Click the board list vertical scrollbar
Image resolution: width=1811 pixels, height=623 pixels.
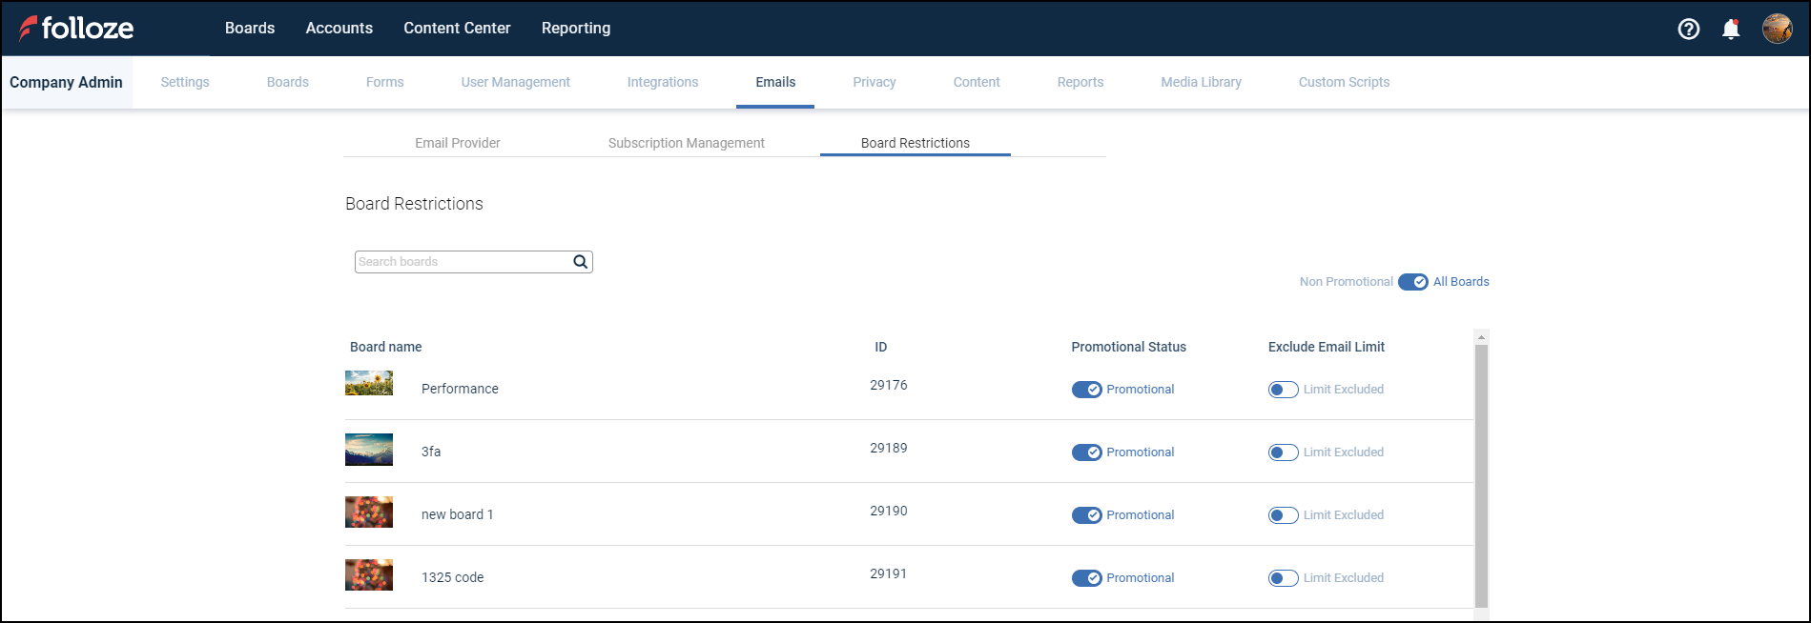1480,476
